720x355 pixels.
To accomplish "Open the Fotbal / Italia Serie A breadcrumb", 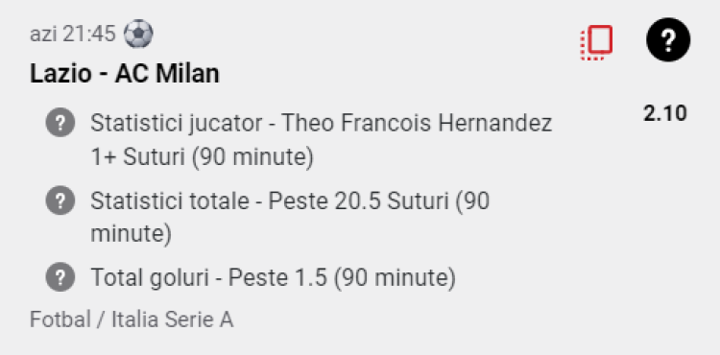I will tap(132, 319).
